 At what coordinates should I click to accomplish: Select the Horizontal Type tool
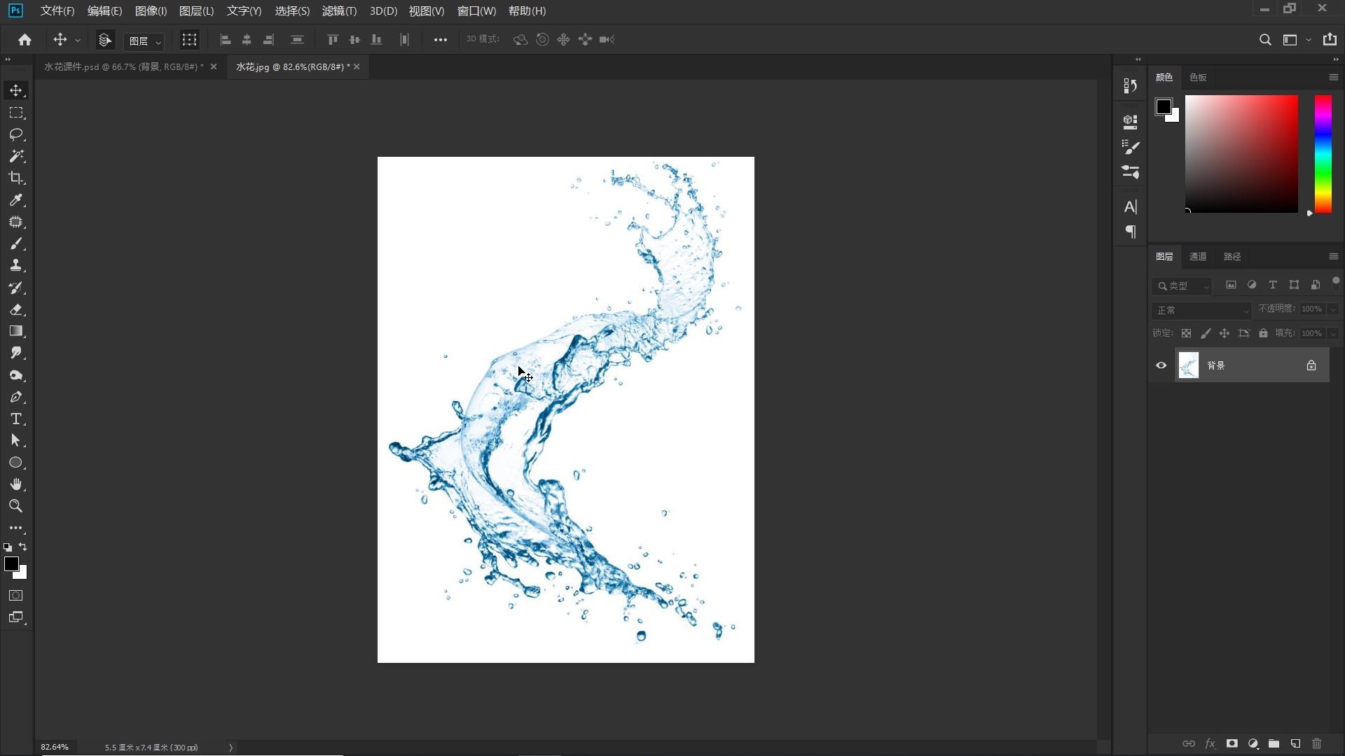[x=16, y=419]
